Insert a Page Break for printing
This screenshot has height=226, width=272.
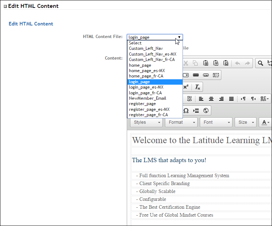pyautogui.click(x=196, y=110)
